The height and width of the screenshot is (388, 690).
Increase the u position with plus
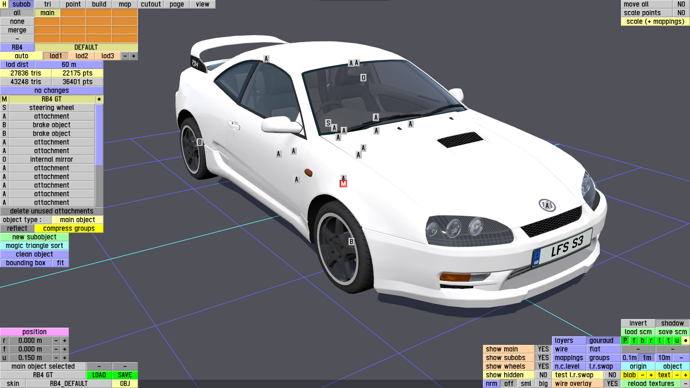(x=65, y=358)
